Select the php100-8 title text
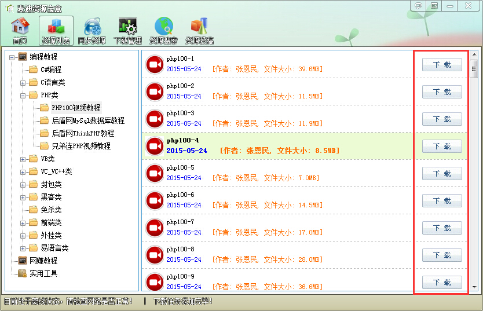The height and width of the screenshot is (311, 483). click(x=180, y=249)
